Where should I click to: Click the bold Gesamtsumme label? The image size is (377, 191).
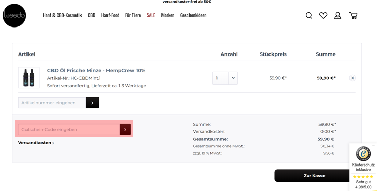pos(210,139)
